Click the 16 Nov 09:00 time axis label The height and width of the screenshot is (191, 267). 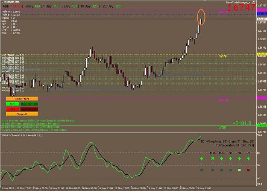89,188
